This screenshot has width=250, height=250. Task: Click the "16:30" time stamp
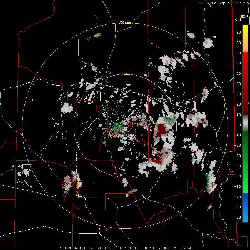(186, 248)
